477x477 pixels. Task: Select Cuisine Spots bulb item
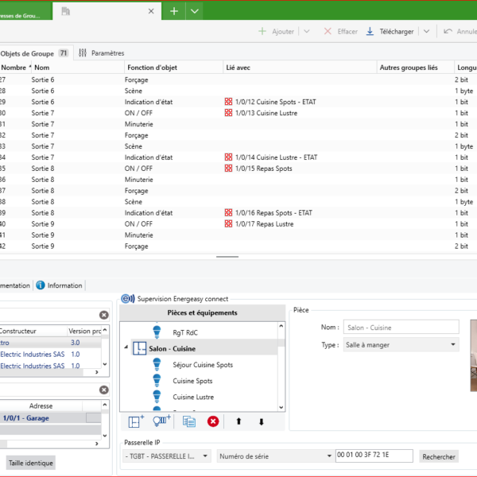[x=195, y=381]
